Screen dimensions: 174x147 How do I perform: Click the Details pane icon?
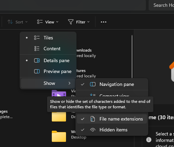click(x=37, y=60)
